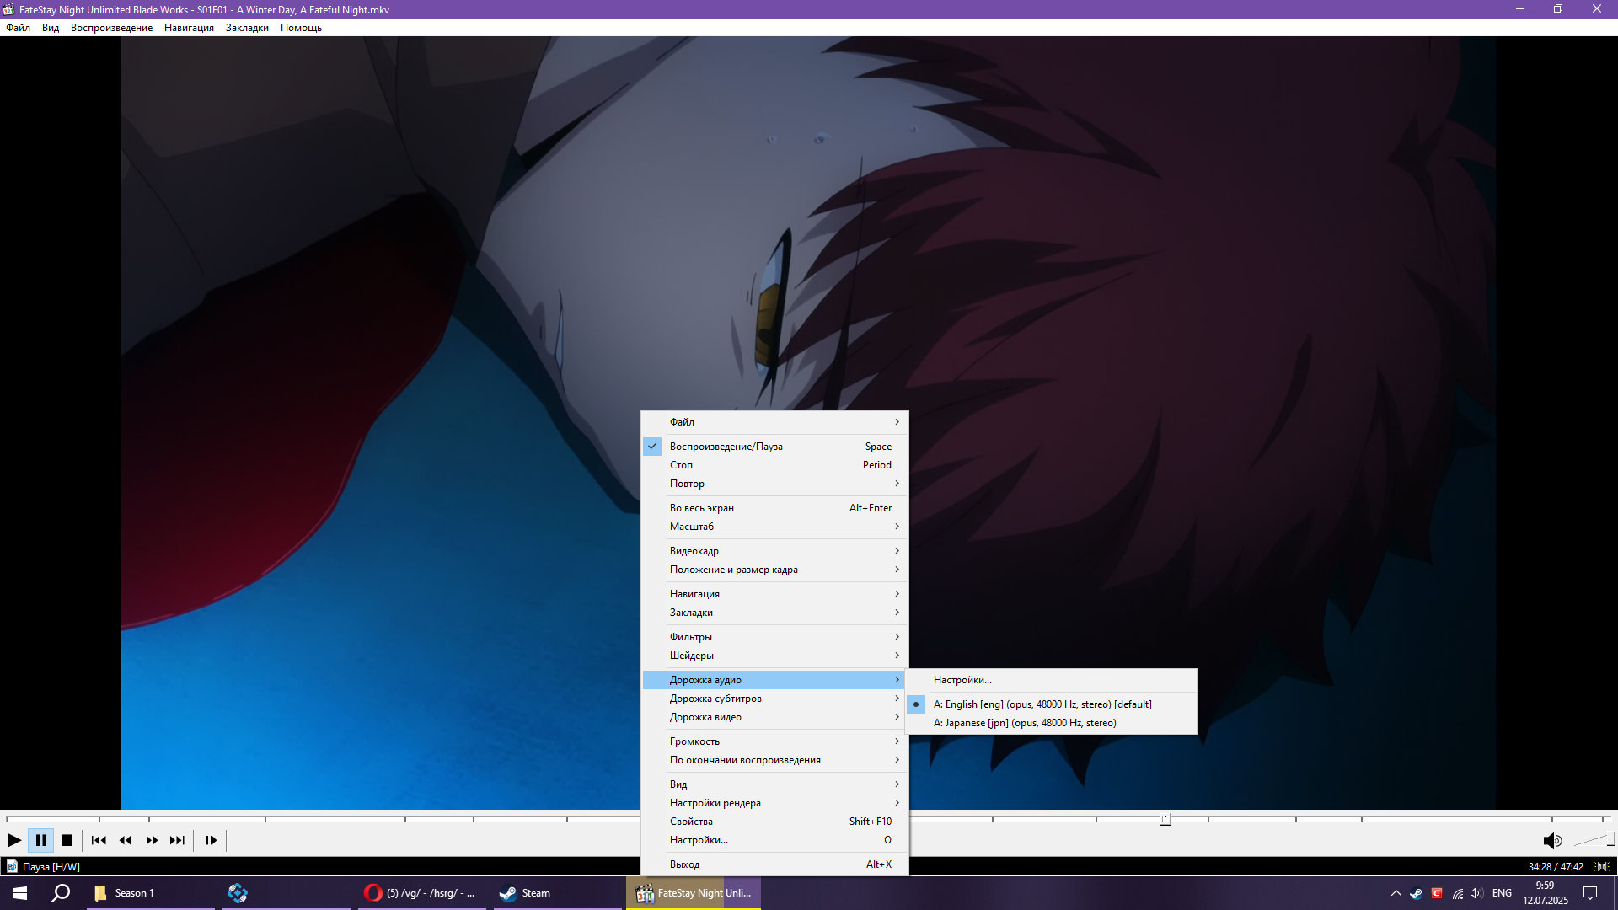Expand the Настройки рендера submenu

coord(775,803)
